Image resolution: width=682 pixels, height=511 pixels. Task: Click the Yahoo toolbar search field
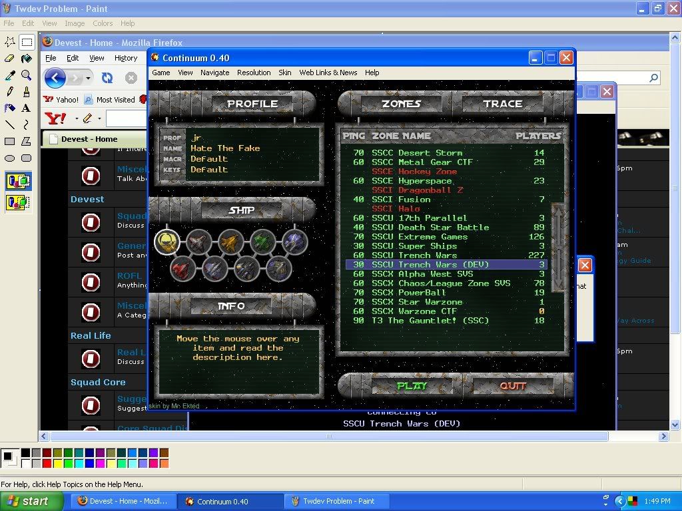126,118
